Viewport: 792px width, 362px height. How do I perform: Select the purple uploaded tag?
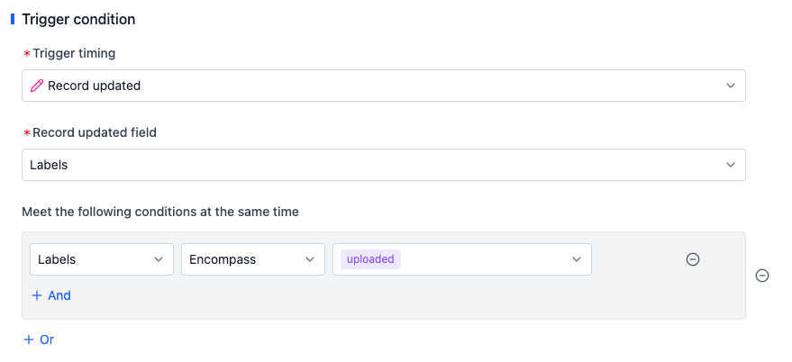click(x=370, y=259)
